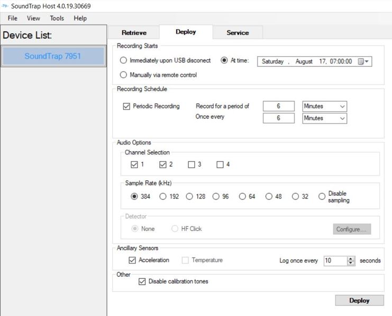Uncheck channel 1 checkbox

(134, 165)
